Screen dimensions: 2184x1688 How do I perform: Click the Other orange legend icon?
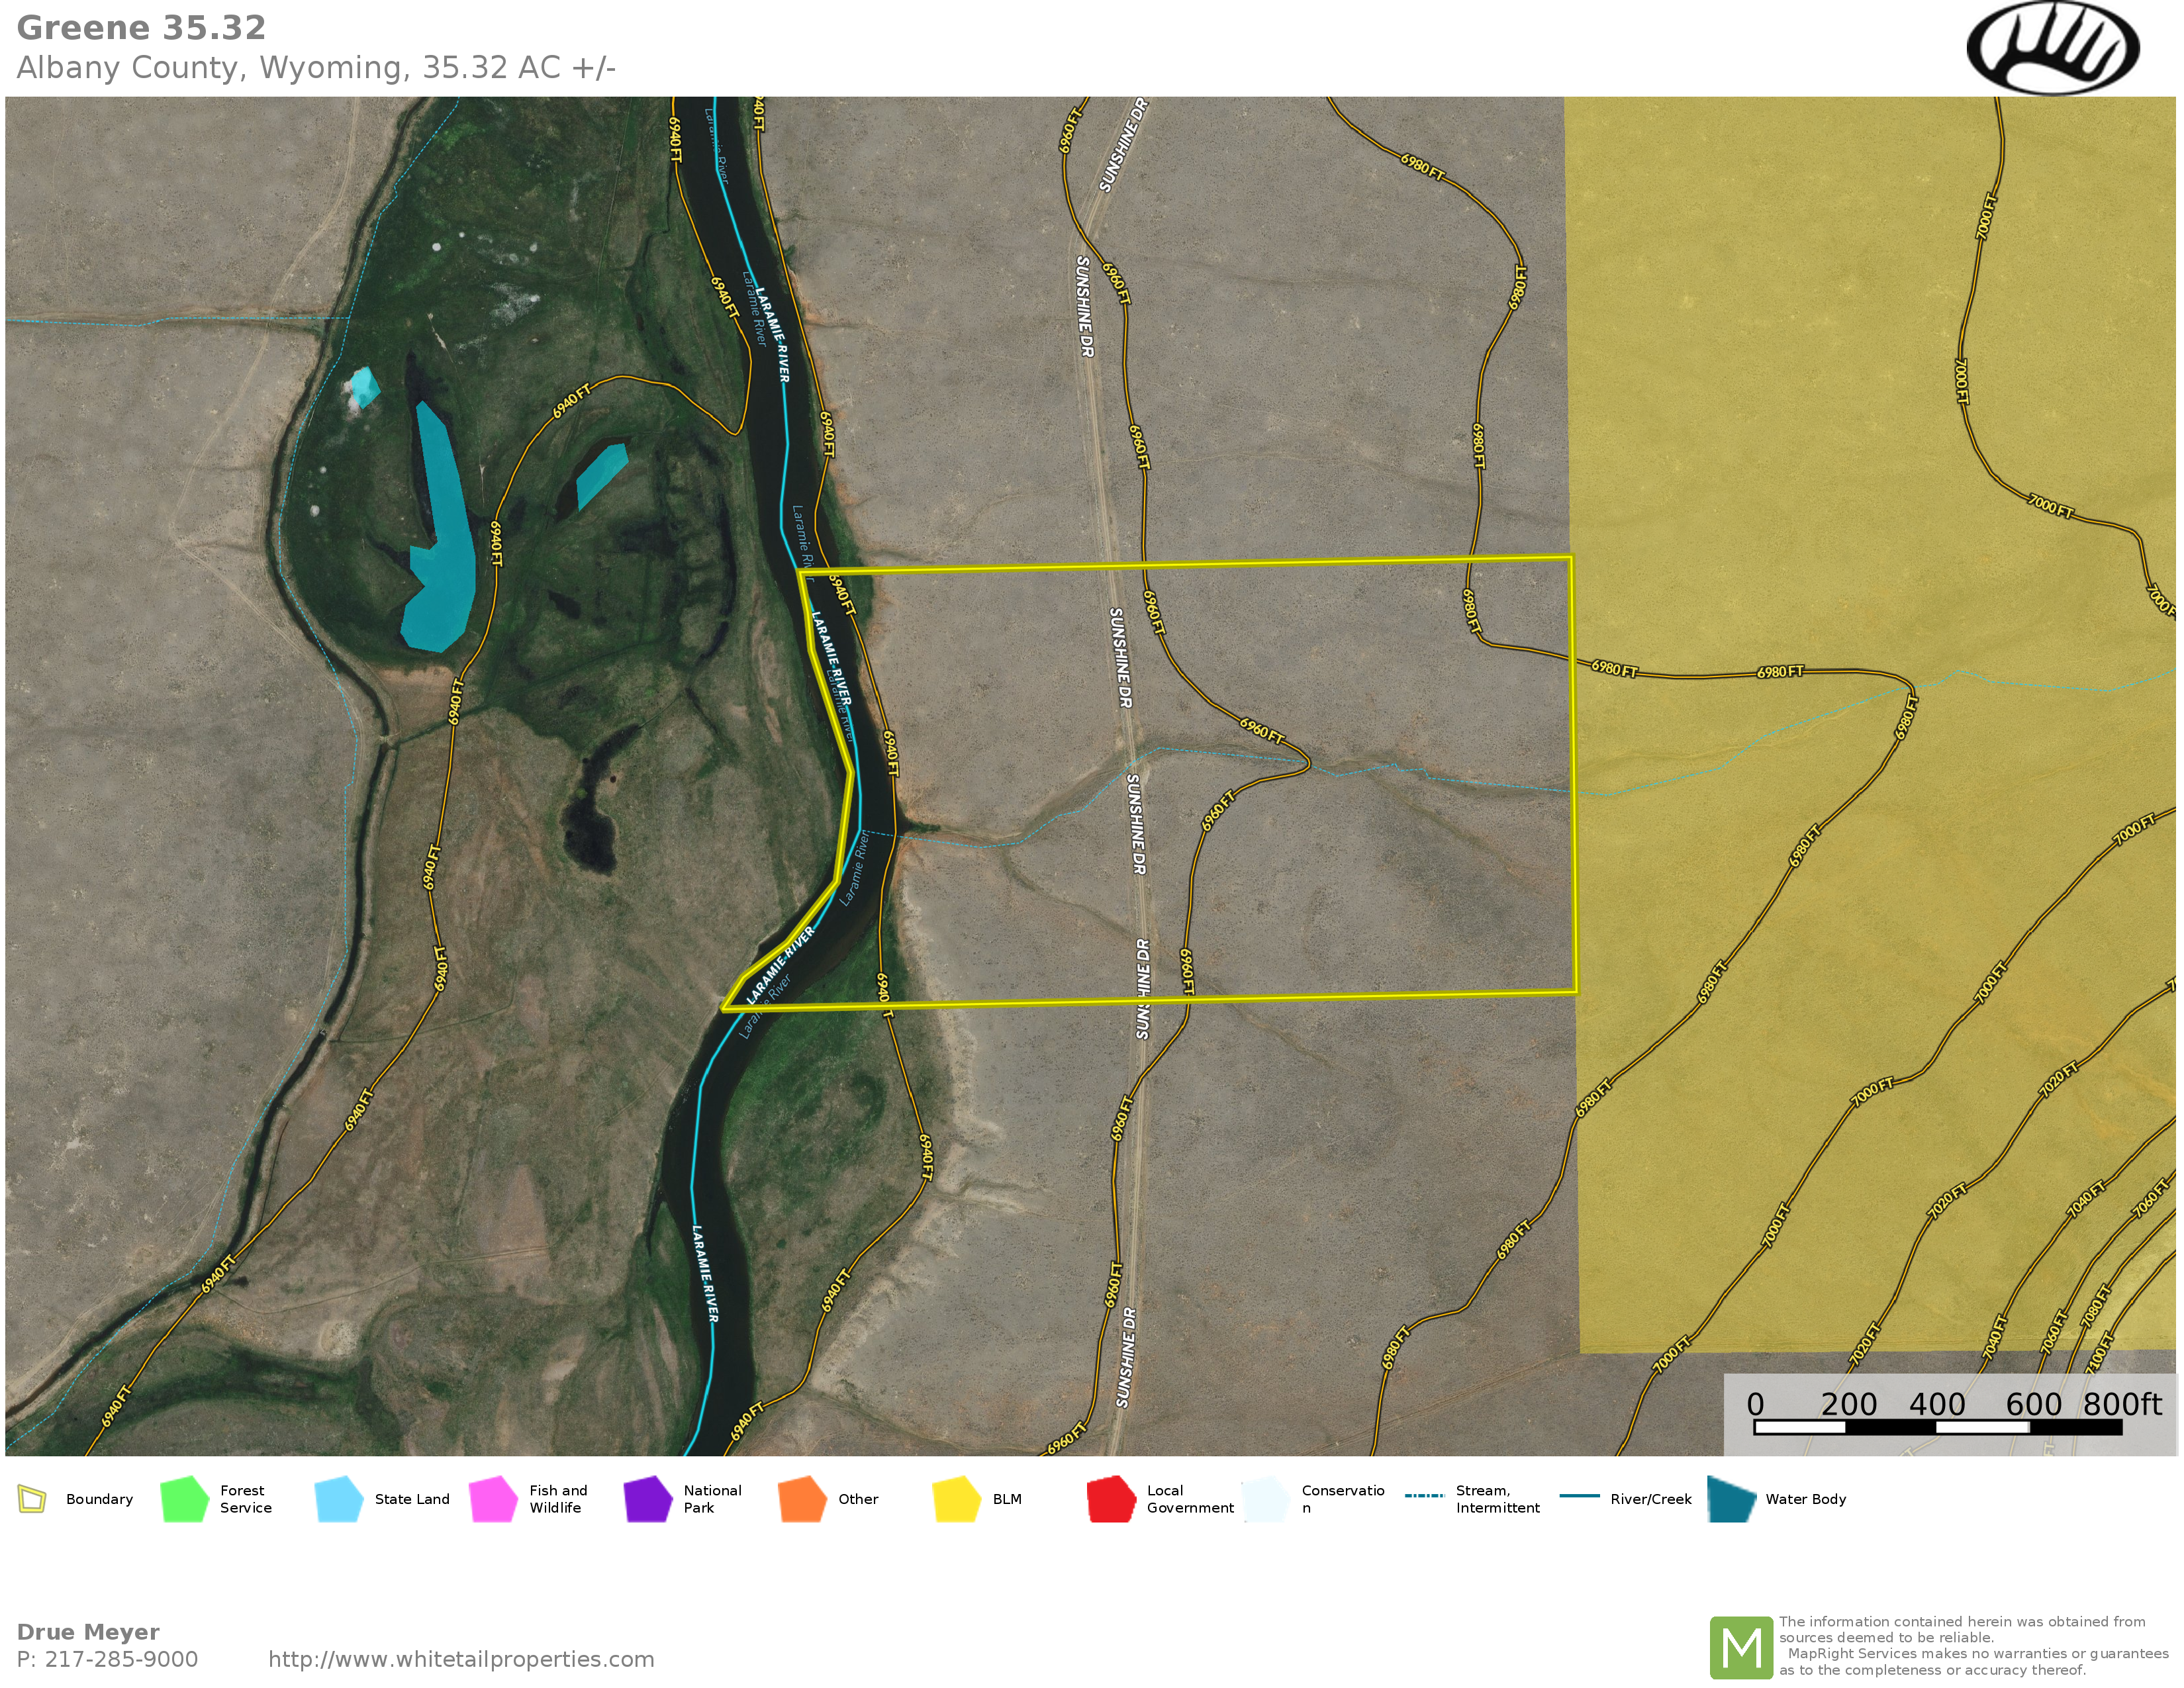(x=802, y=1499)
